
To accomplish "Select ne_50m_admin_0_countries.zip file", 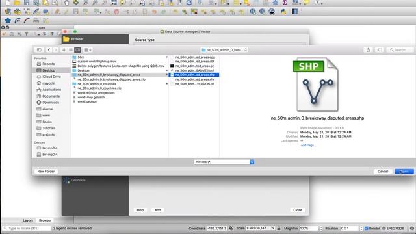I will pos(99,88).
